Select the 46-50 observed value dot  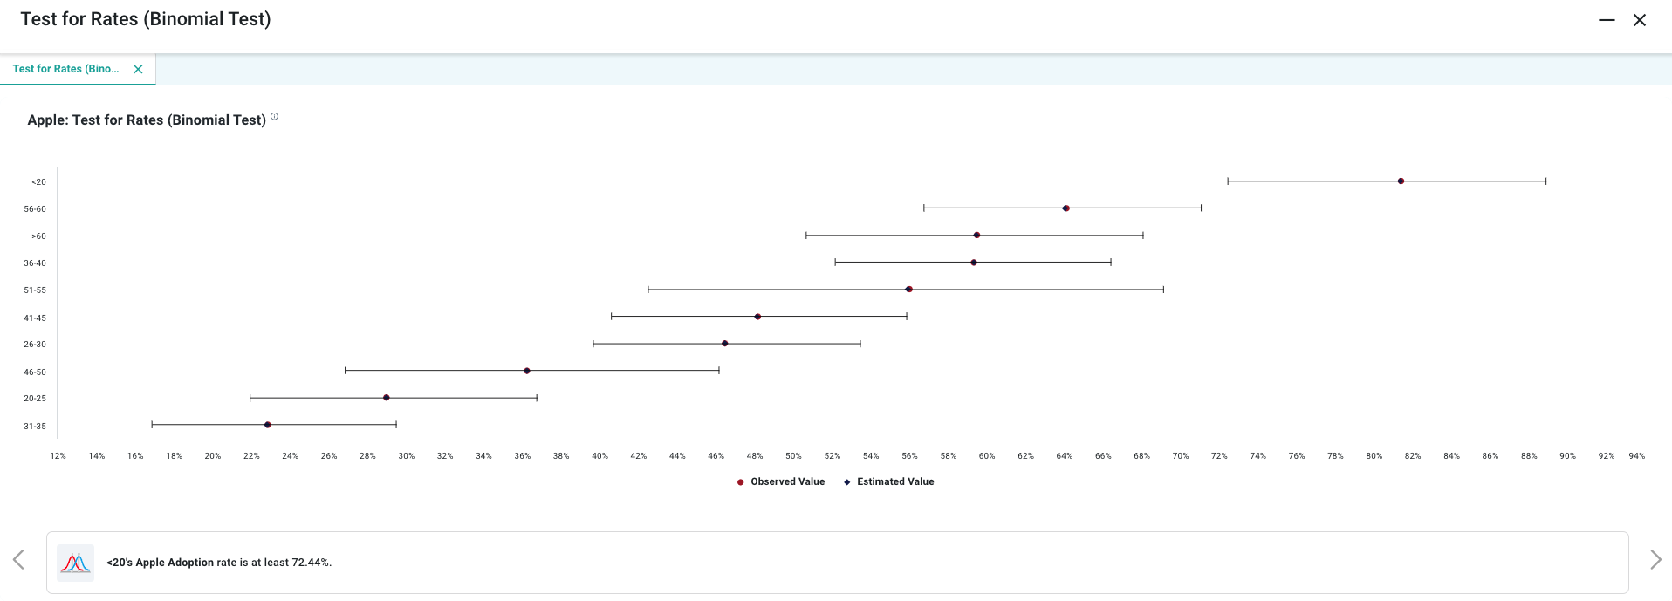pos(527,371)
